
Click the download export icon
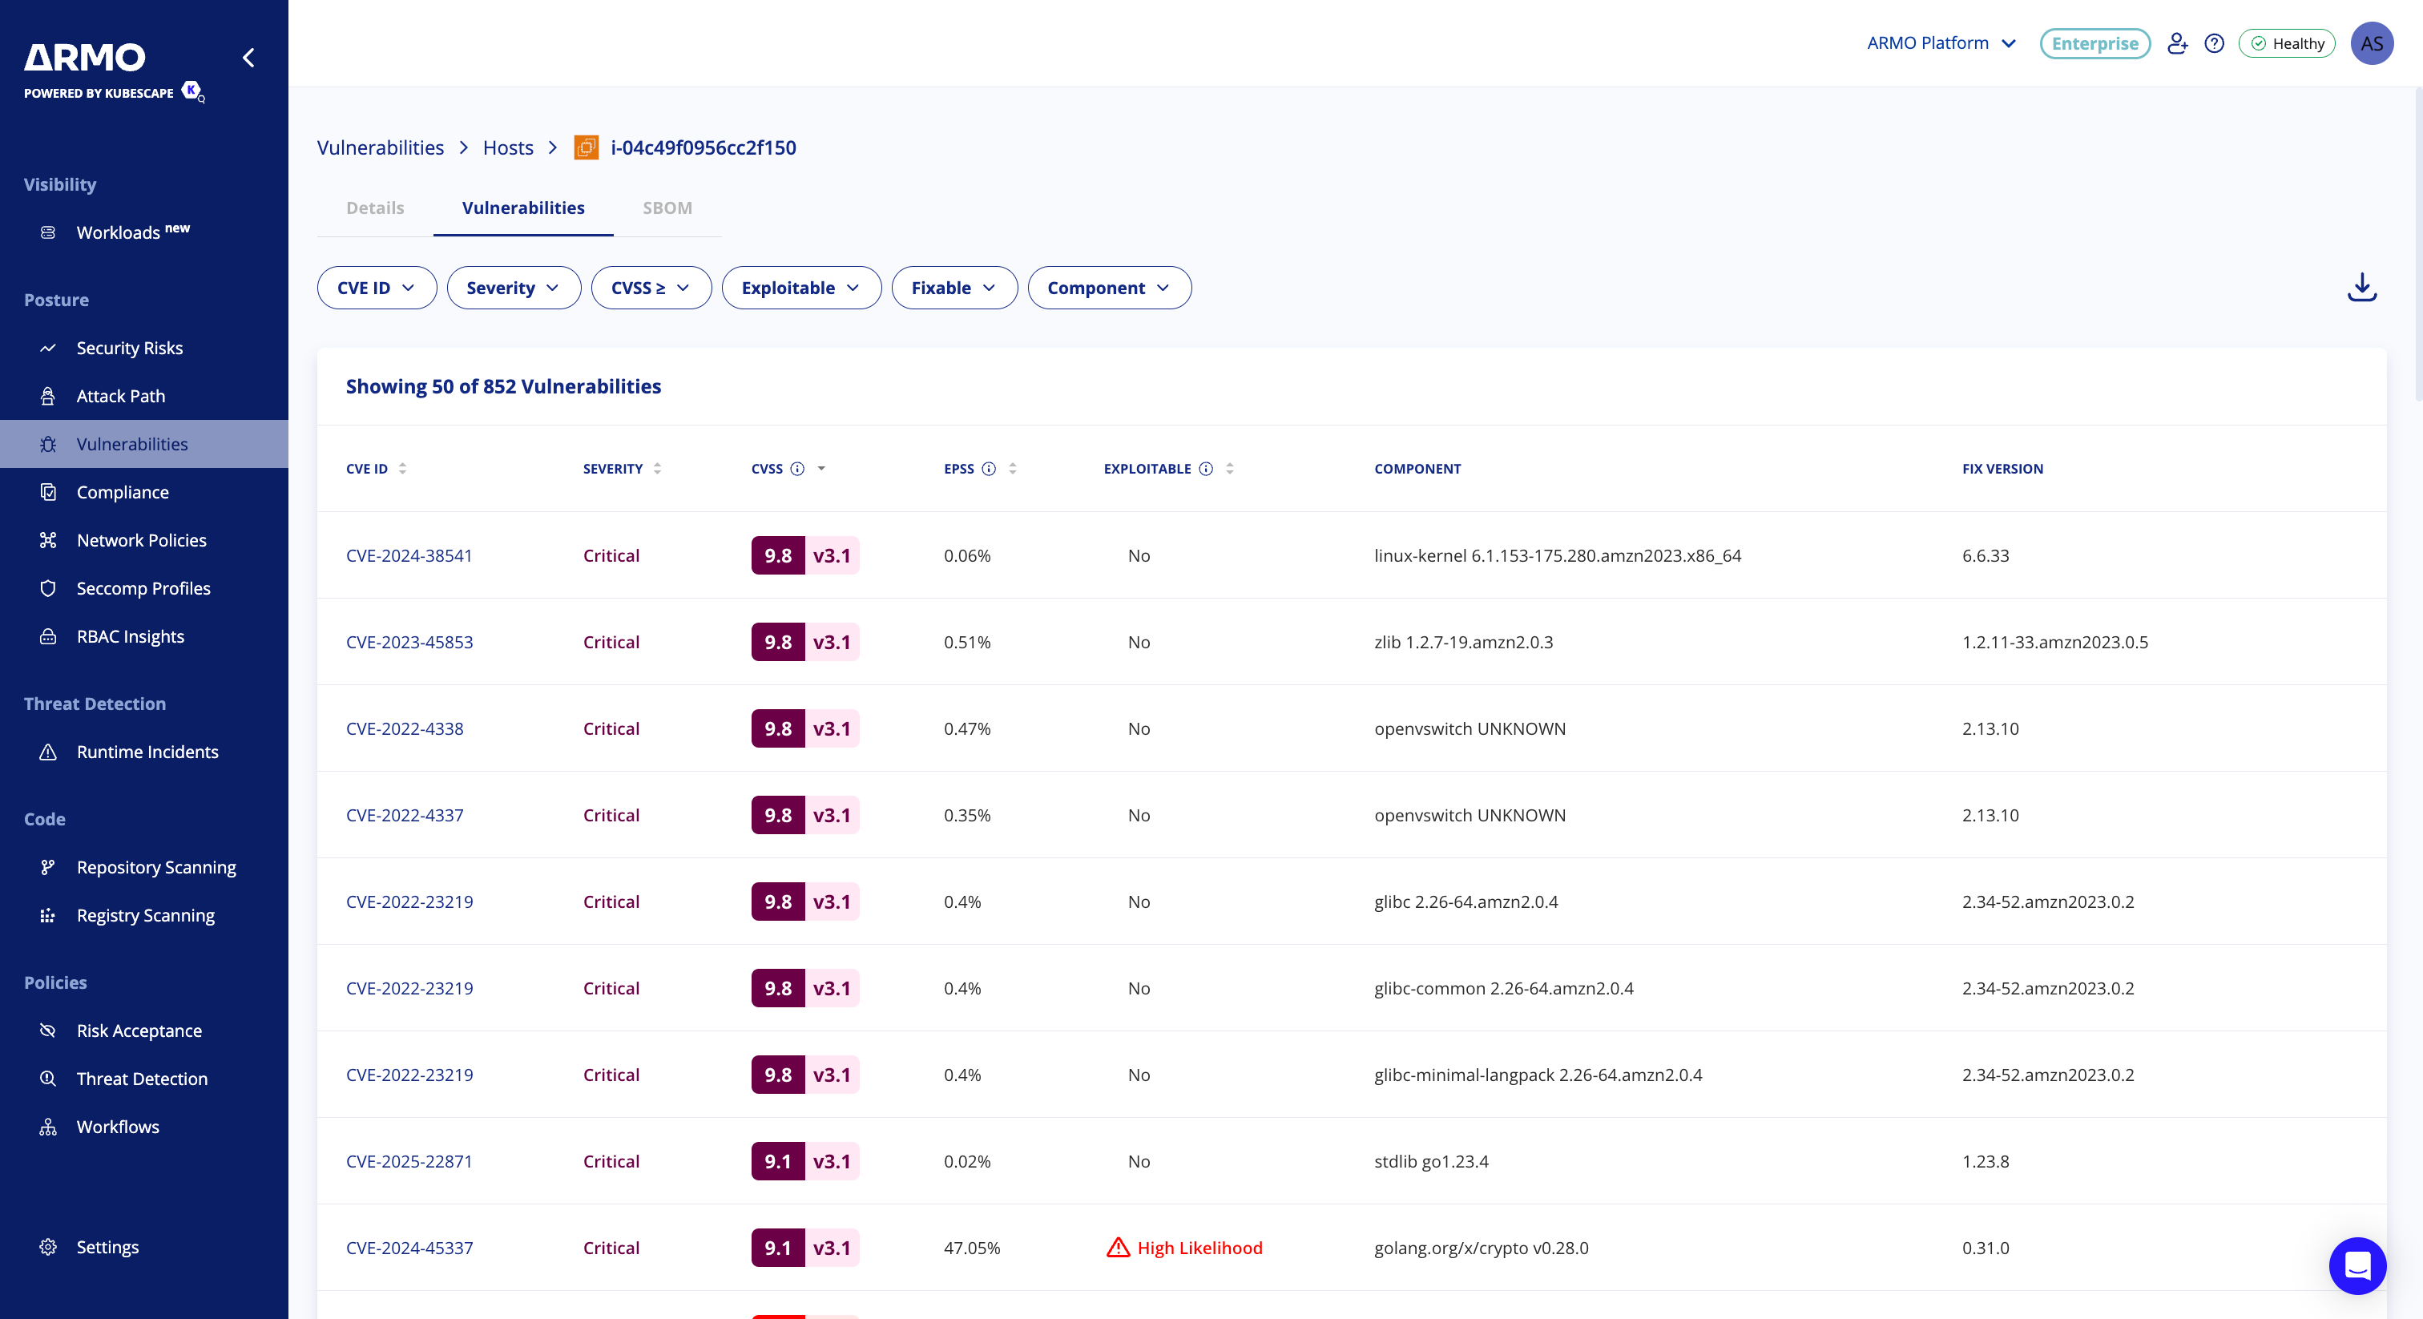pyautogui.click(x=2361, y=288)
